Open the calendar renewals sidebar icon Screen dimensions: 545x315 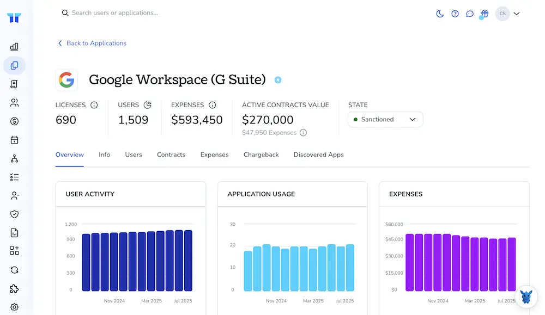(x=14, y=140)
